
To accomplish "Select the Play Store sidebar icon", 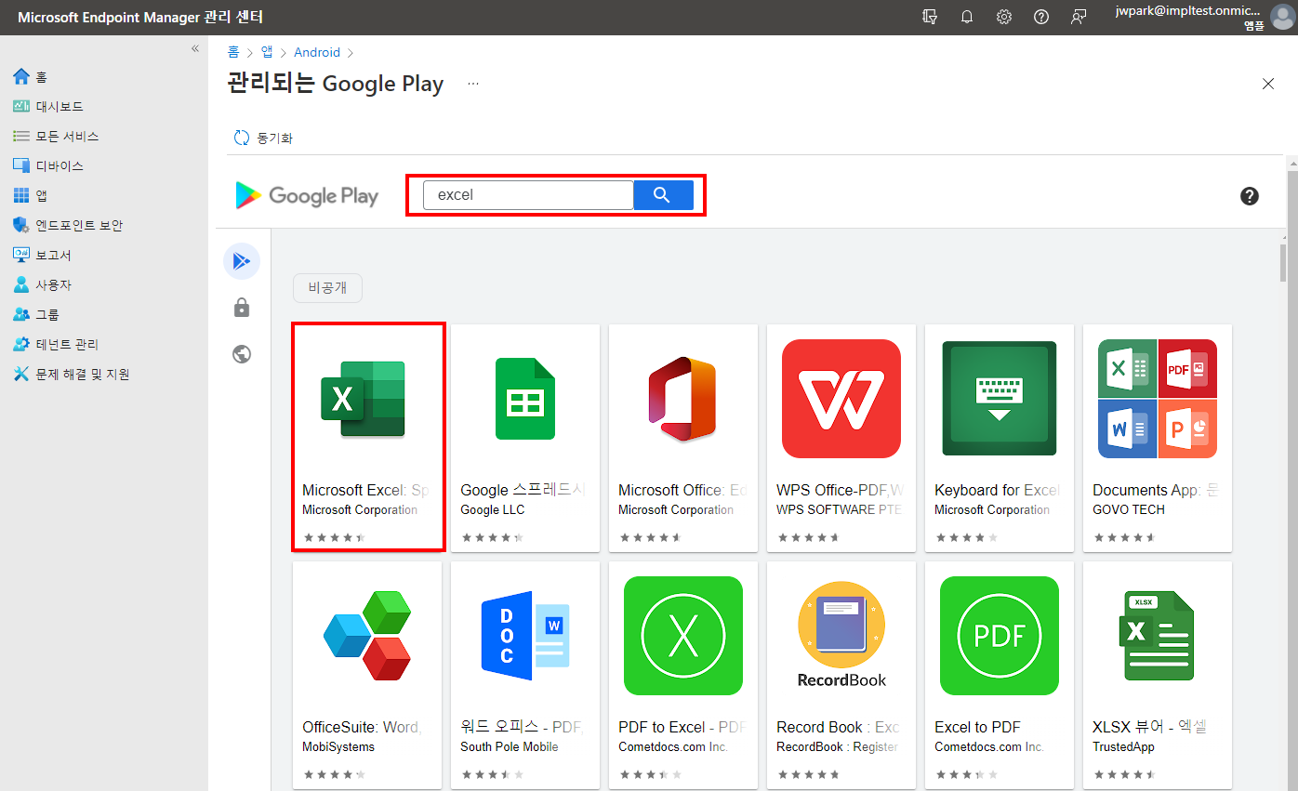I will point(242,261).
